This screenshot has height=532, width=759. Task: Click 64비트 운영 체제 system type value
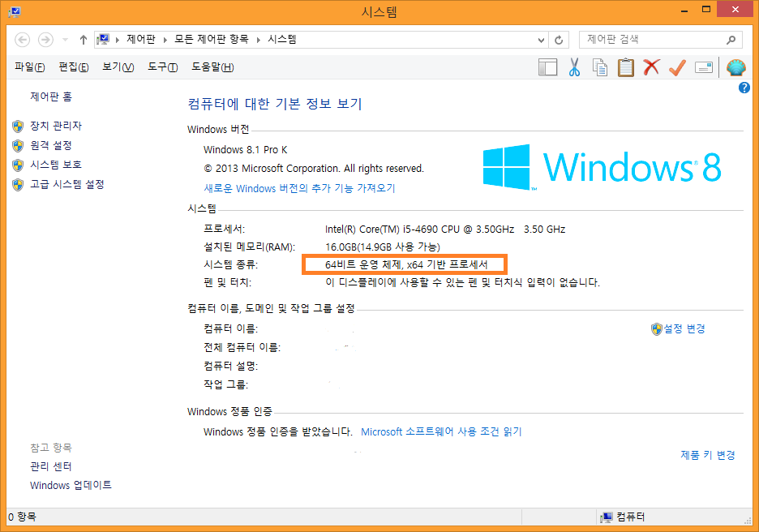click(406, 265)
